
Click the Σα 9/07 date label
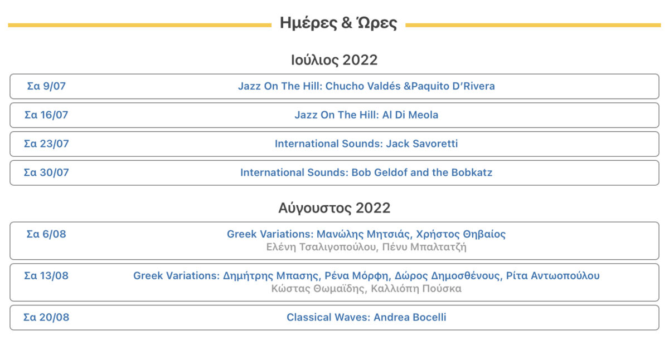click(x=46, y=86)
